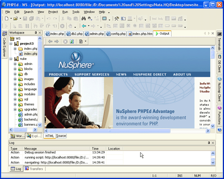Image resolution: width=224 pixels, height=179 pixels.
Task: Click the browser Back arrow in Output pane
Action: 50,42
